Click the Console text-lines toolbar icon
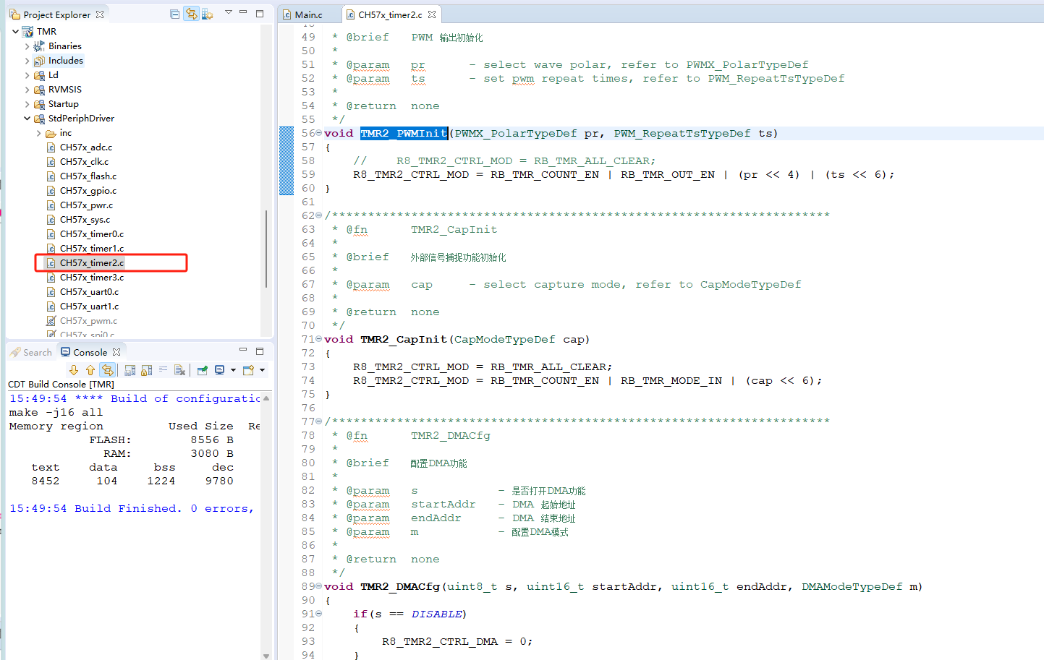This screenshot has height=660, width=1044. point(164,370)
